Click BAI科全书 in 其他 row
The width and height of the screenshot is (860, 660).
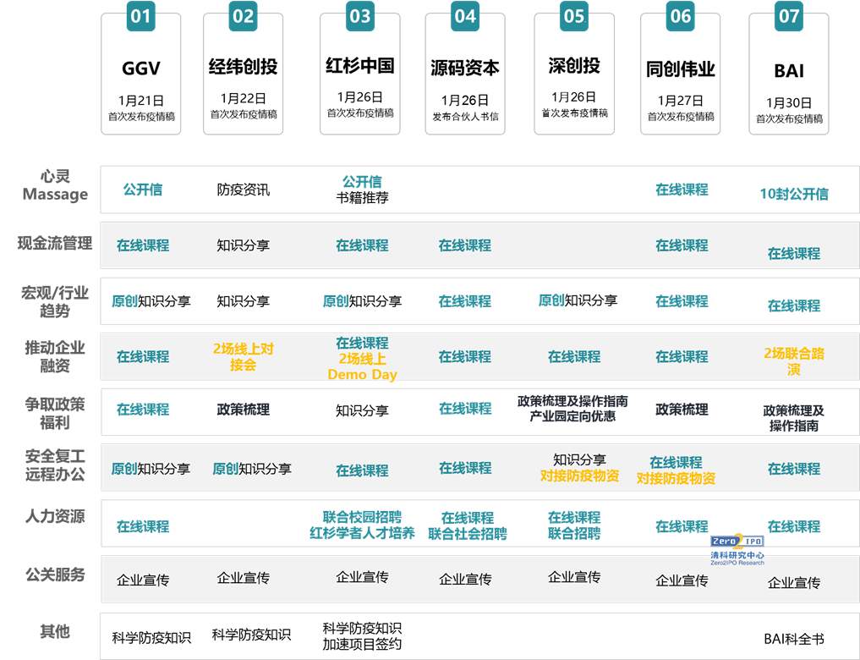tap(794, 639)
